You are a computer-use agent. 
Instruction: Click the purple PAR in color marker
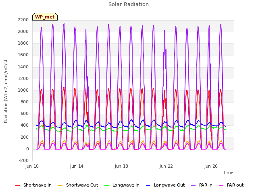click(x=193, y=186)
